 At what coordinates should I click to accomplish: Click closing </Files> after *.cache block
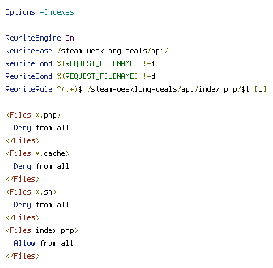23,179
